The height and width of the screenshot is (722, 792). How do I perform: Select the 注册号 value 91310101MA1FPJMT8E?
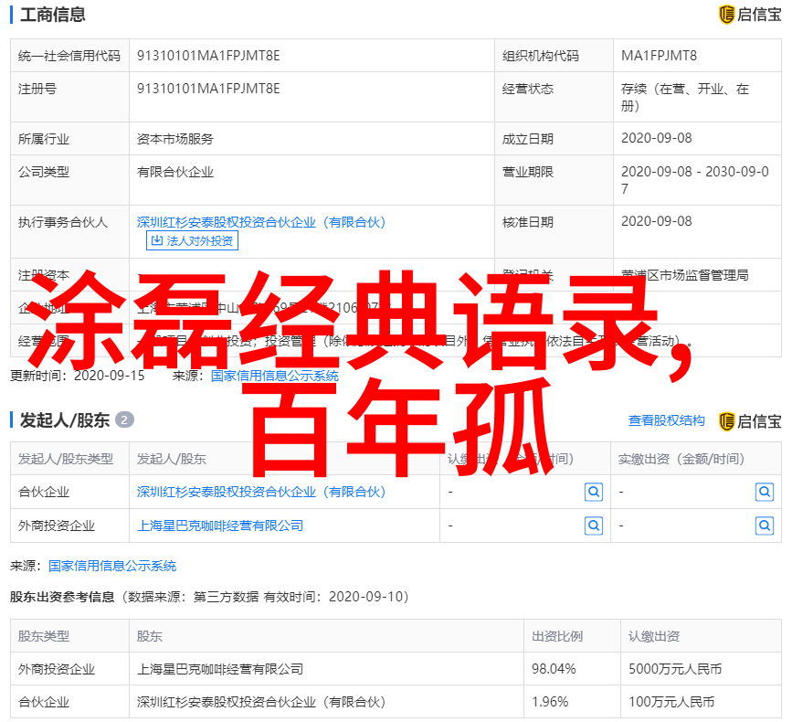click(x=208, y=89)
